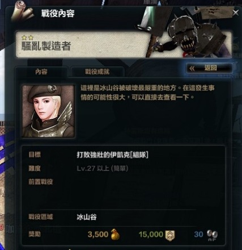This screenshot has width=242, height=250.
Task: Click the 騷亂製造者 title banner
Action: [124, 44]
